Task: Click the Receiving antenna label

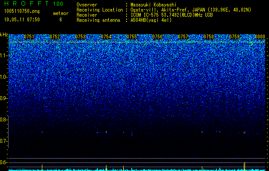Action: coord(98,20)
